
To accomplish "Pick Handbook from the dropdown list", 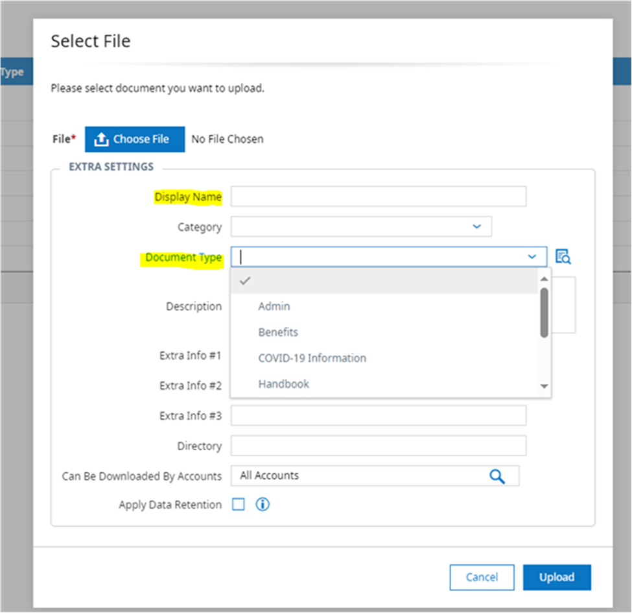I will point(283,384).
